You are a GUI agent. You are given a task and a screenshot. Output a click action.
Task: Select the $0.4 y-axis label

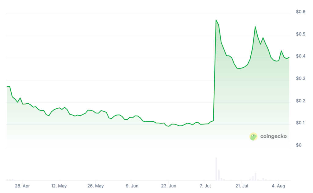pos(300,56)
